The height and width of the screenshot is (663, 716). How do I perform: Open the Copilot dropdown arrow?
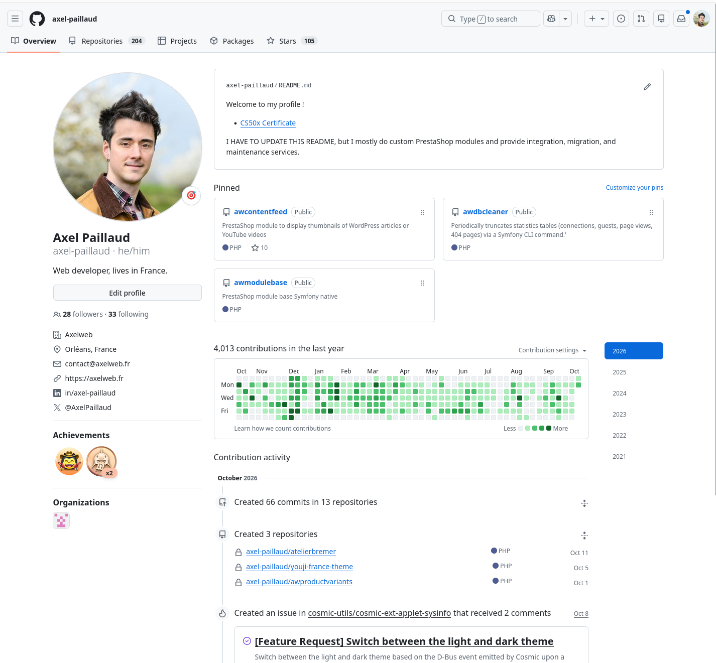click(565, 19)
